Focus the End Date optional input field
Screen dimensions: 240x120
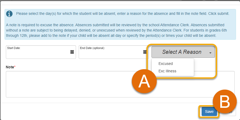(x=113, y=52)
